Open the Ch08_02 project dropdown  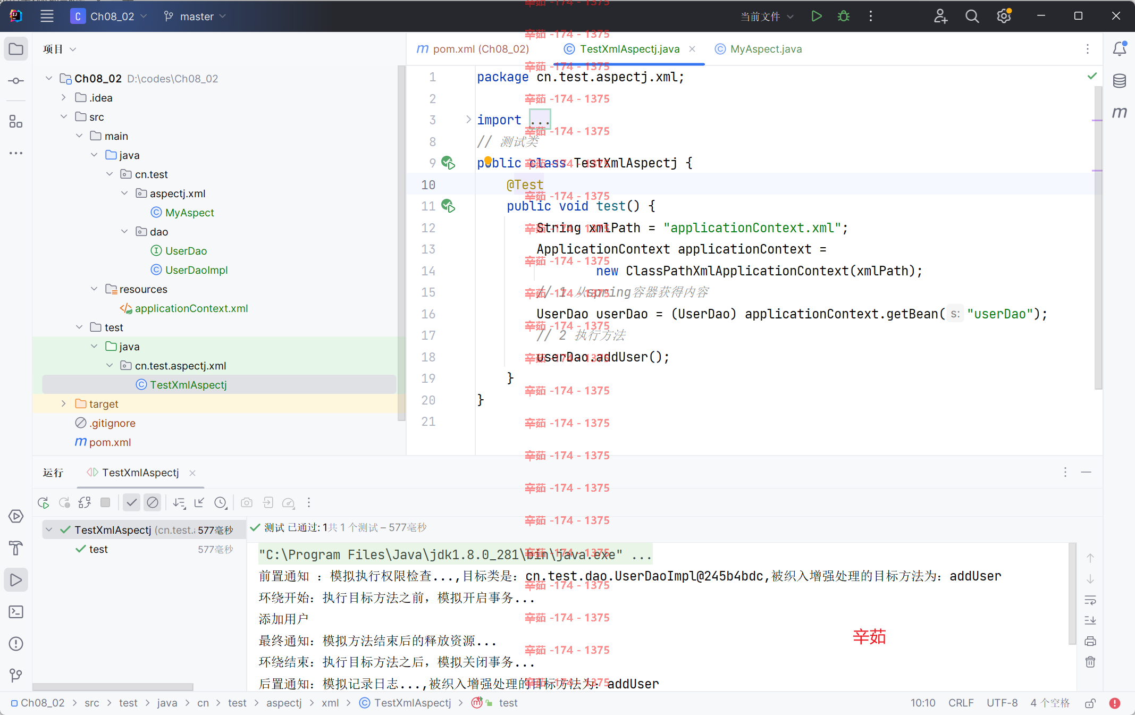[x=110, y=16]
